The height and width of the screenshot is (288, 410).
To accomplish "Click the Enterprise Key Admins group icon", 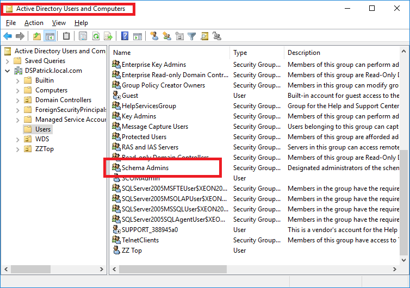I will click(116, 64).
